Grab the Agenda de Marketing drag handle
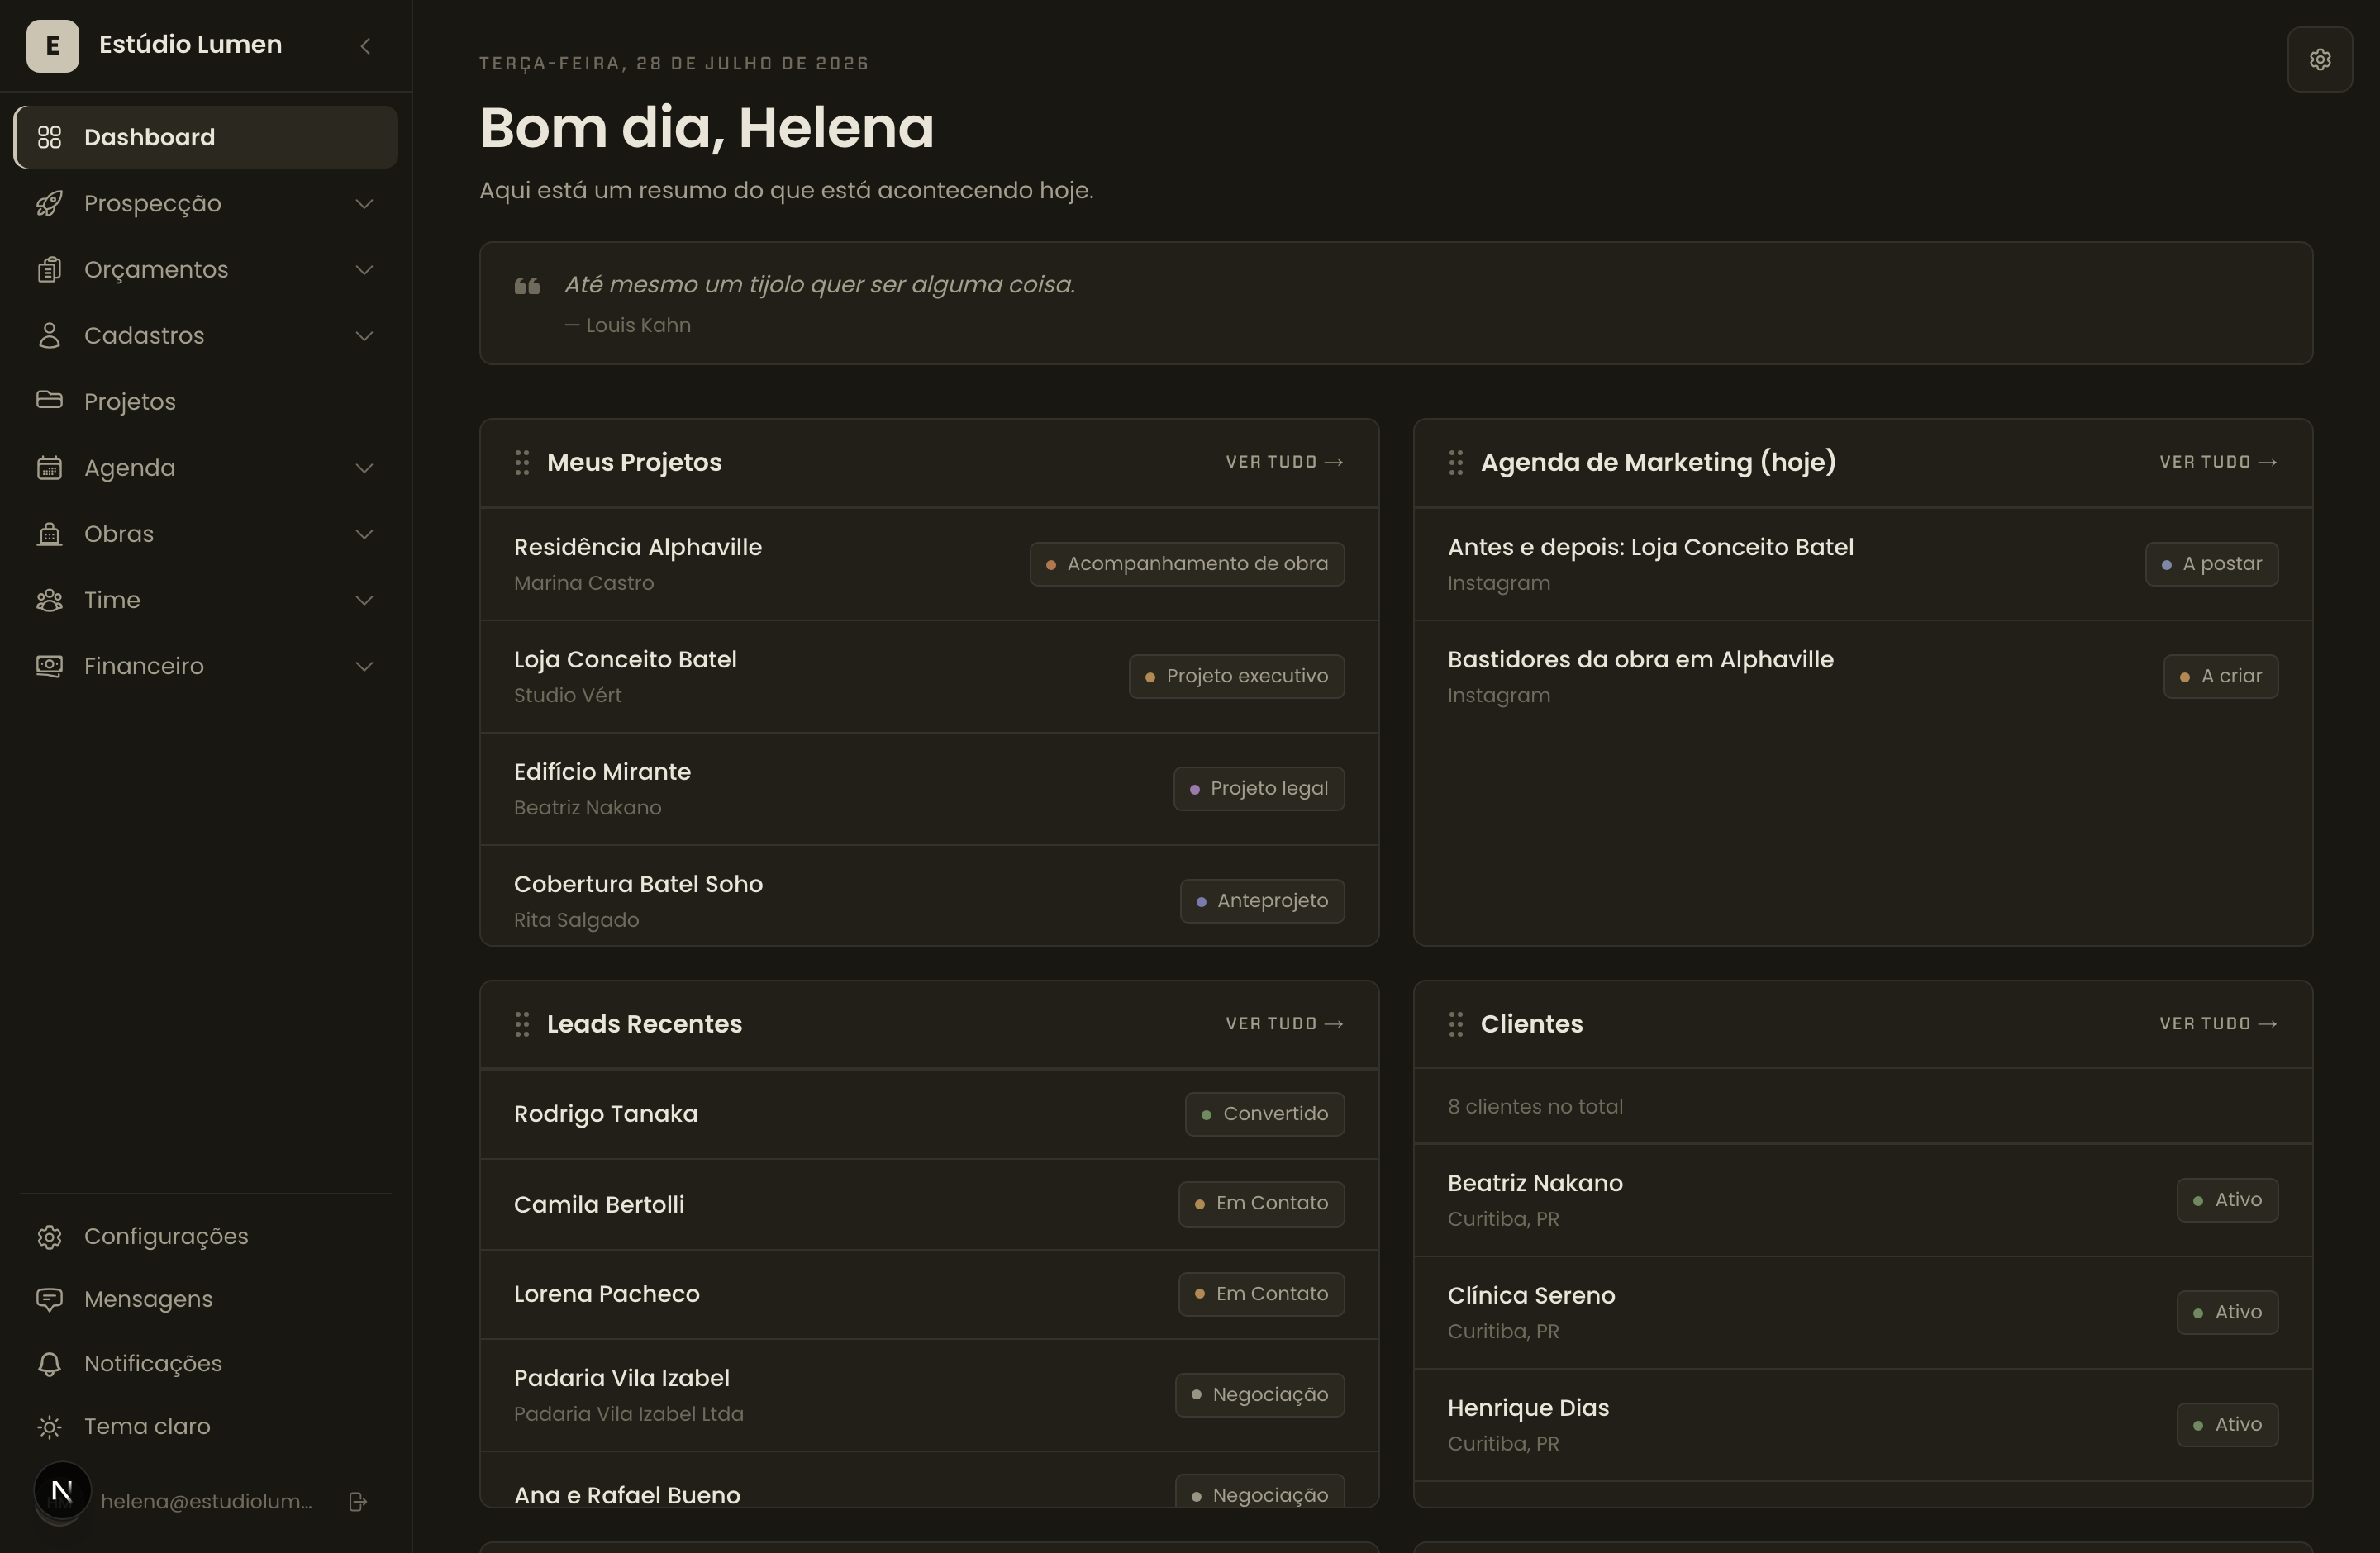The width and height of the screenshot is (2380, 1553). pyautogui.click(x=1456, y=463)
